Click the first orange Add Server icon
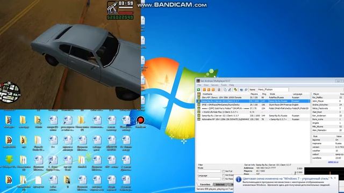The width and height of the screenshot is (344, 193). coord(204,90)
